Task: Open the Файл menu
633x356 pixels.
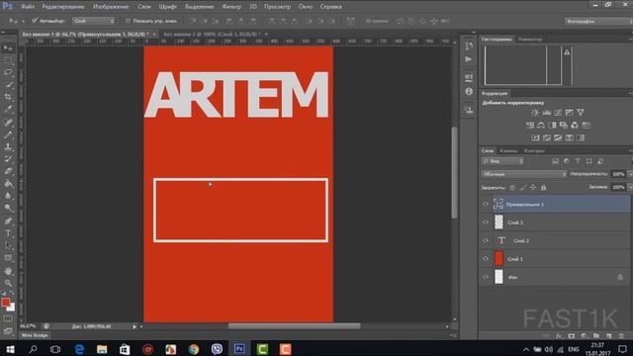Action: (28, 7)
